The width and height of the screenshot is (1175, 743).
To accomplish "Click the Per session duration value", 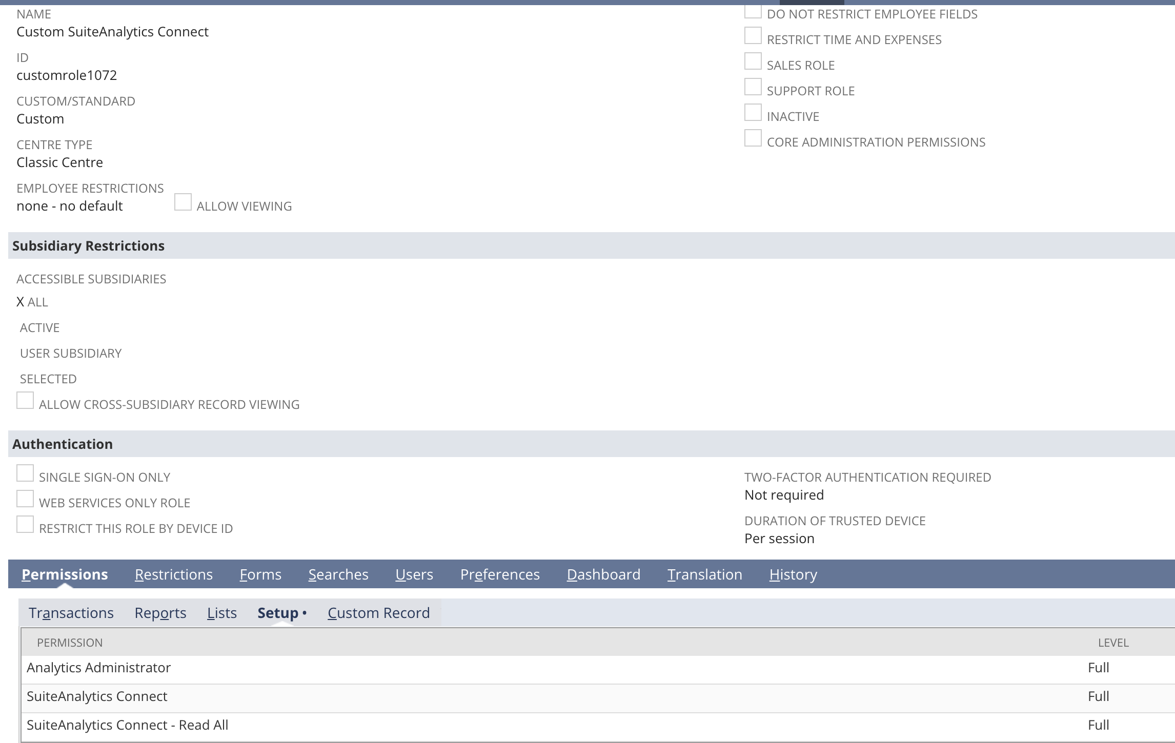I will (779, 539).
